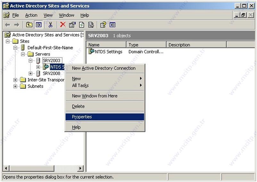Open the Window menu
This screenshot has height=182, width=257.
point(67,15)
